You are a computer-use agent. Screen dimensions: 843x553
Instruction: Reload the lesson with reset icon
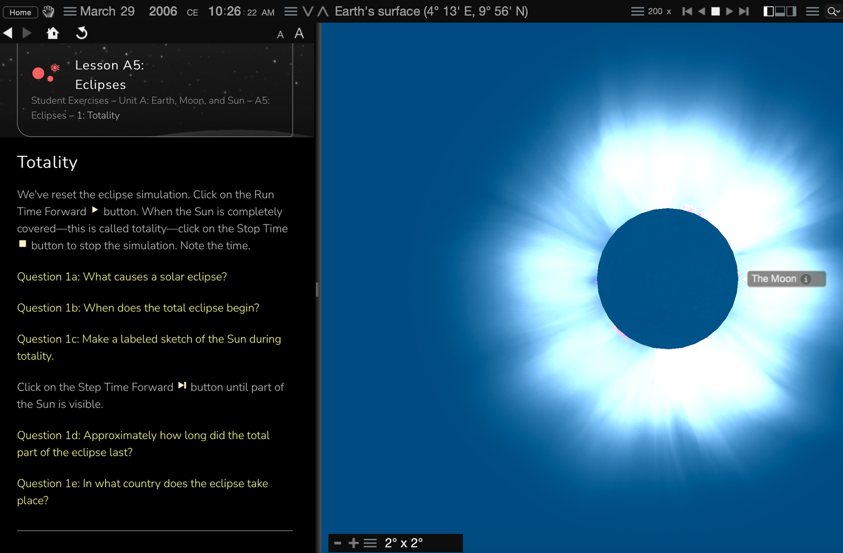coord(82,33)
